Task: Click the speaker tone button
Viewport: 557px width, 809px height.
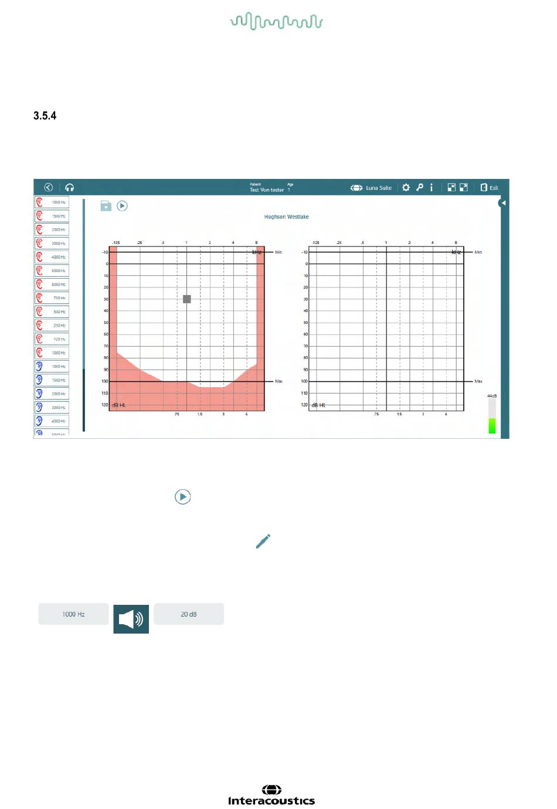Action: coord(131,619)
